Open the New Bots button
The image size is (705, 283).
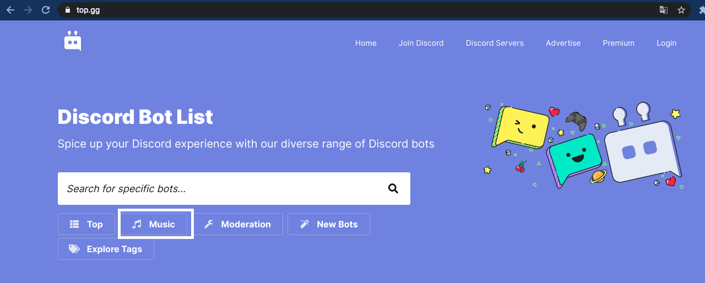point(329,224)
